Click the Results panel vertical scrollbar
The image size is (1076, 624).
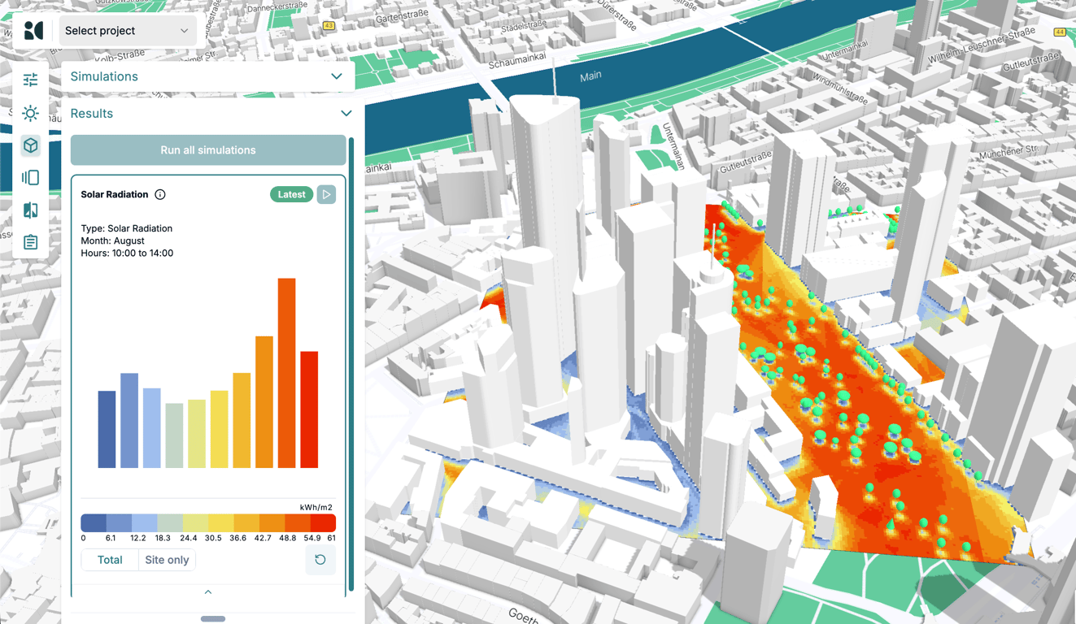[x=351, y=364]
